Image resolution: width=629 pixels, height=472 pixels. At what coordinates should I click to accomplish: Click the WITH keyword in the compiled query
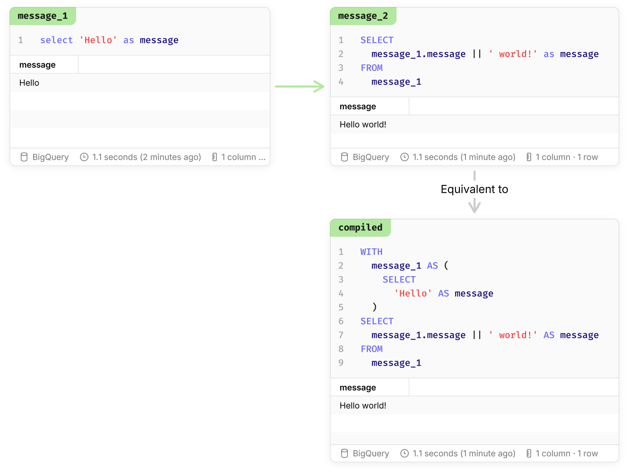371,252
